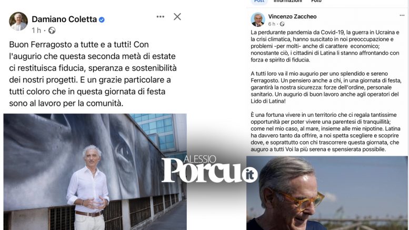Image resolution: width=409 pixels, height=230 pixels.
Task: Click the Alessio Porcu.it logo
Action: coord(210,169)
